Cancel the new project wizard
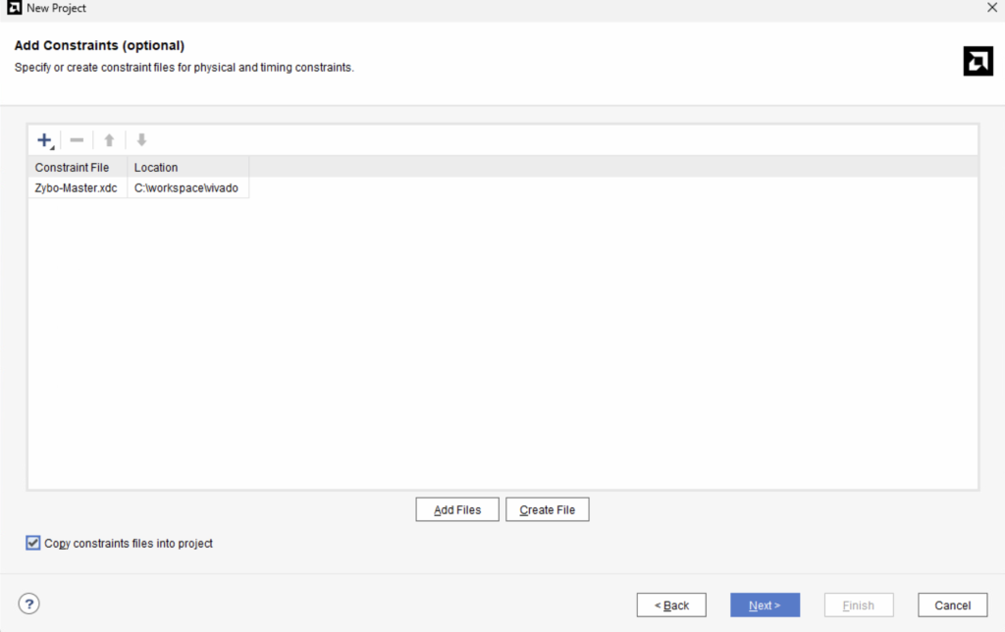The width and height of the screenshot is (1005, 632). pyautogui.click(x=952, y=606)
